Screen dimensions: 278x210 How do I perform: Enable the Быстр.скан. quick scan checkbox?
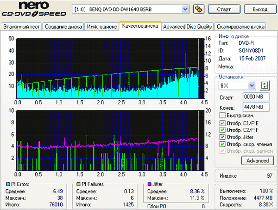point(223,115)
